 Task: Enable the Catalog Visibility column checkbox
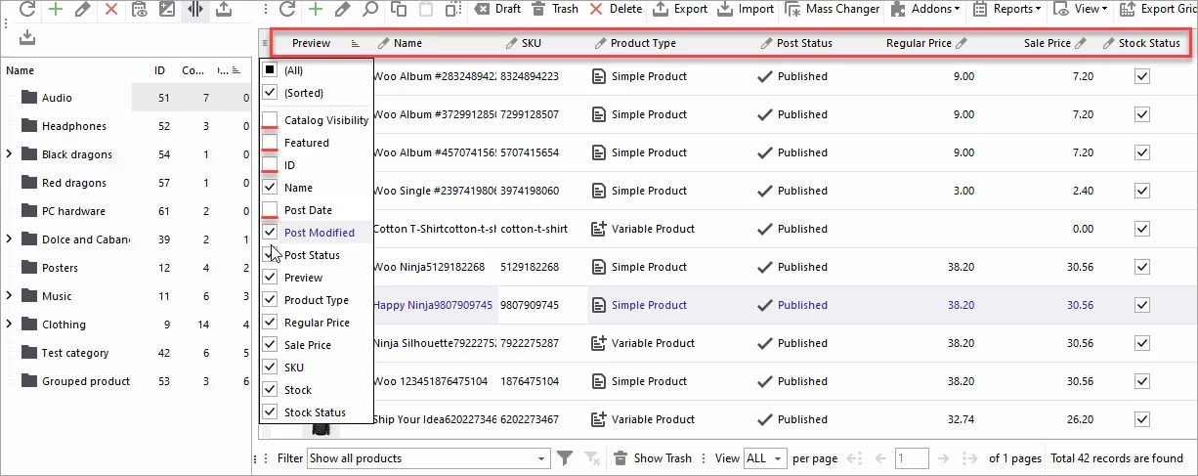(270, 120)
